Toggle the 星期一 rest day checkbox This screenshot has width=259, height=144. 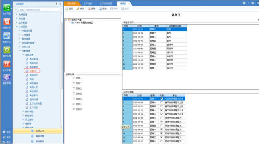74,78
